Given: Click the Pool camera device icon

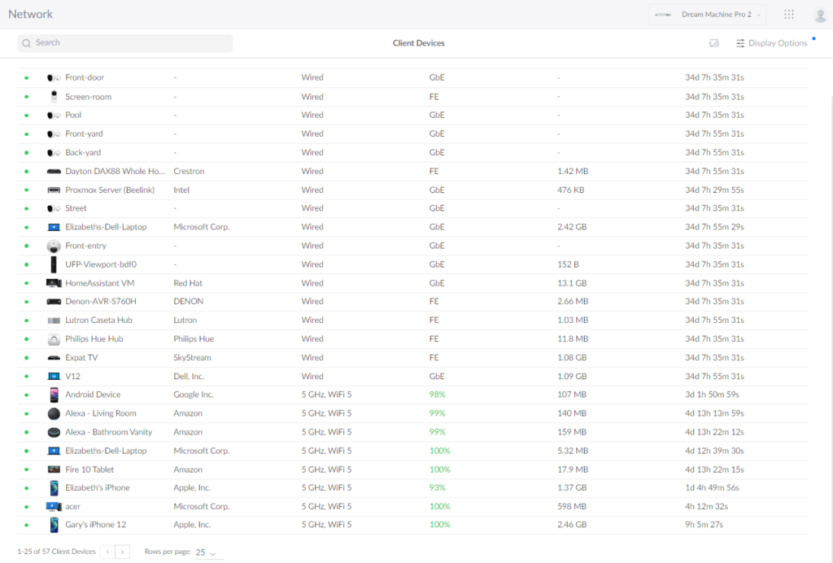Looking at the screenshot, I should (x=54, y=116).
